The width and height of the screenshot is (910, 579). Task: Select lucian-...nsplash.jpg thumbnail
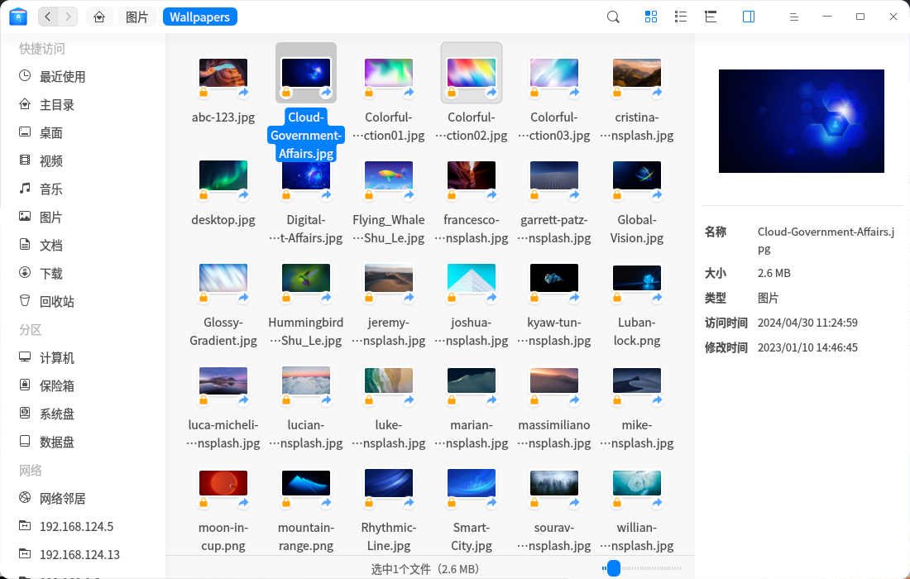306,381
